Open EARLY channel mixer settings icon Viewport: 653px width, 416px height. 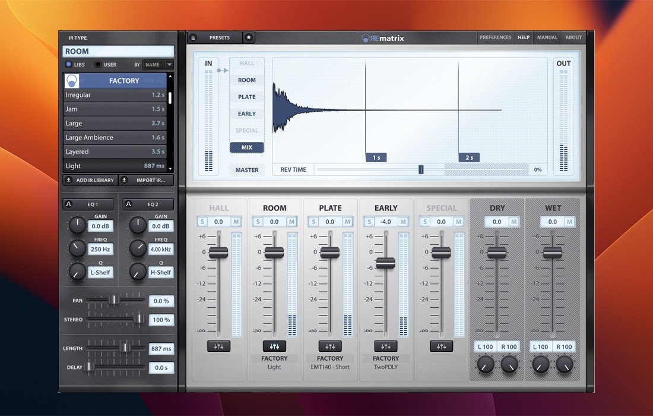click(386, 346)
